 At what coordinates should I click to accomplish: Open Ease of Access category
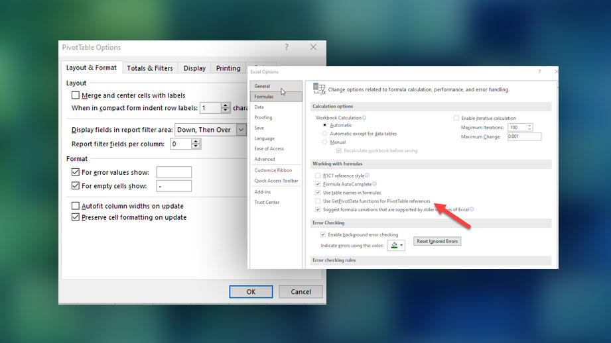[276, 148]
